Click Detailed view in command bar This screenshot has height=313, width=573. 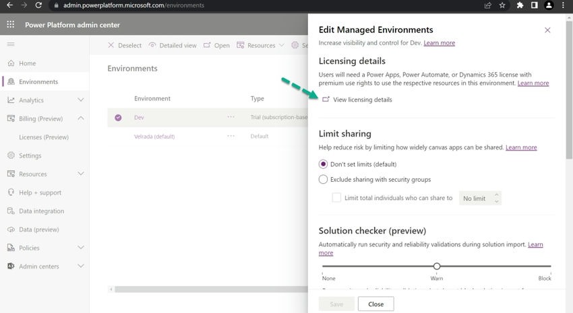pos(173,46)
